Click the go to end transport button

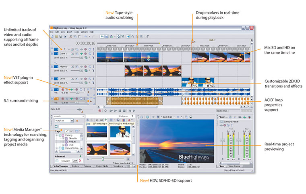click(x=134, y=111)
